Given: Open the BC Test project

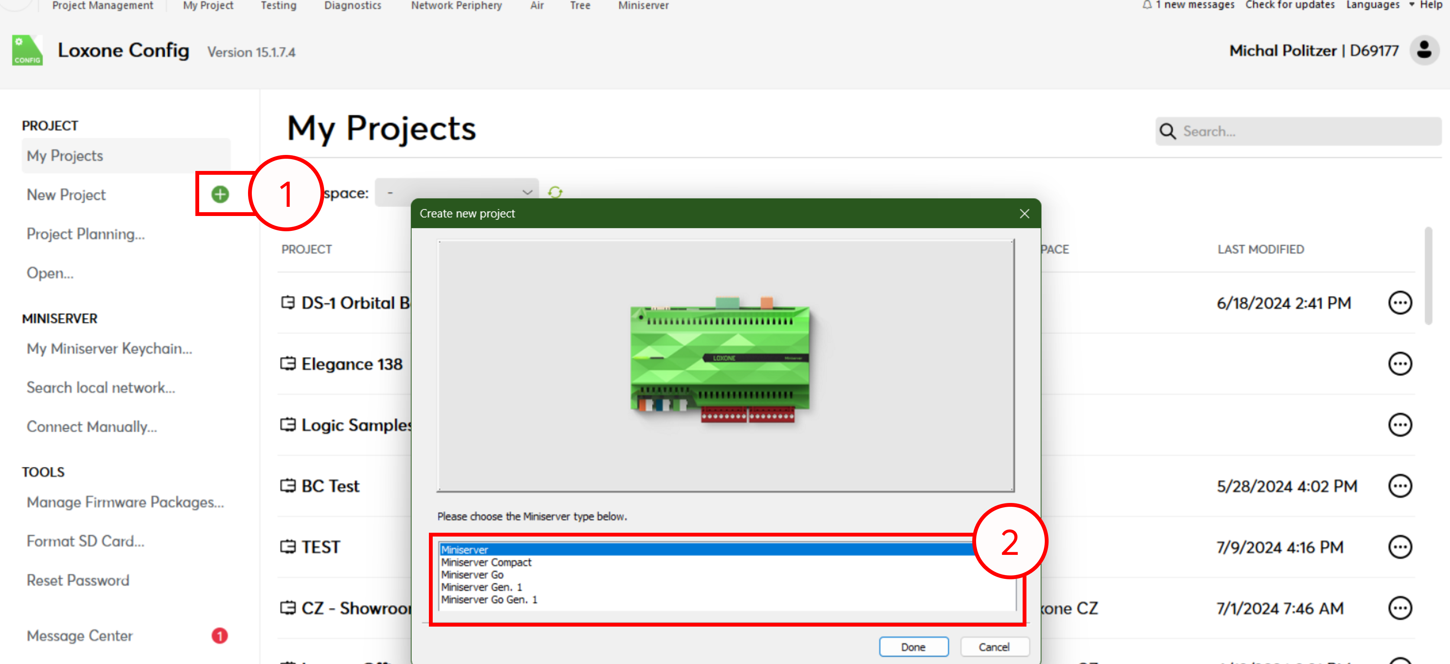Looking at the screenshot, I should 330,486.
